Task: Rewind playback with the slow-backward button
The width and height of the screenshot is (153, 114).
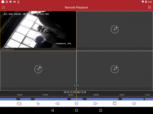Action: click(58, 104)
